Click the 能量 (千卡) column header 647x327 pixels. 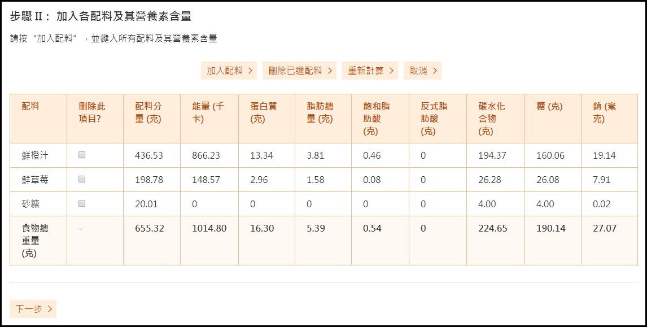208,112
